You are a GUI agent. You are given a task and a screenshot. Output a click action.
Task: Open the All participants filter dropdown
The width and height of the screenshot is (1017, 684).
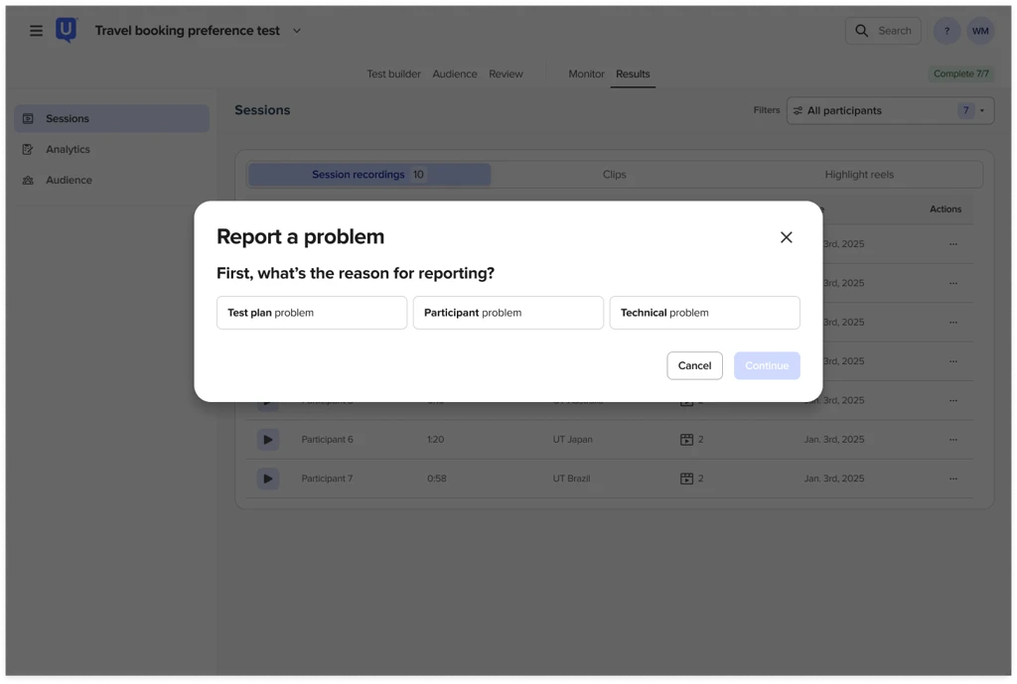click(x=890, y=111)
